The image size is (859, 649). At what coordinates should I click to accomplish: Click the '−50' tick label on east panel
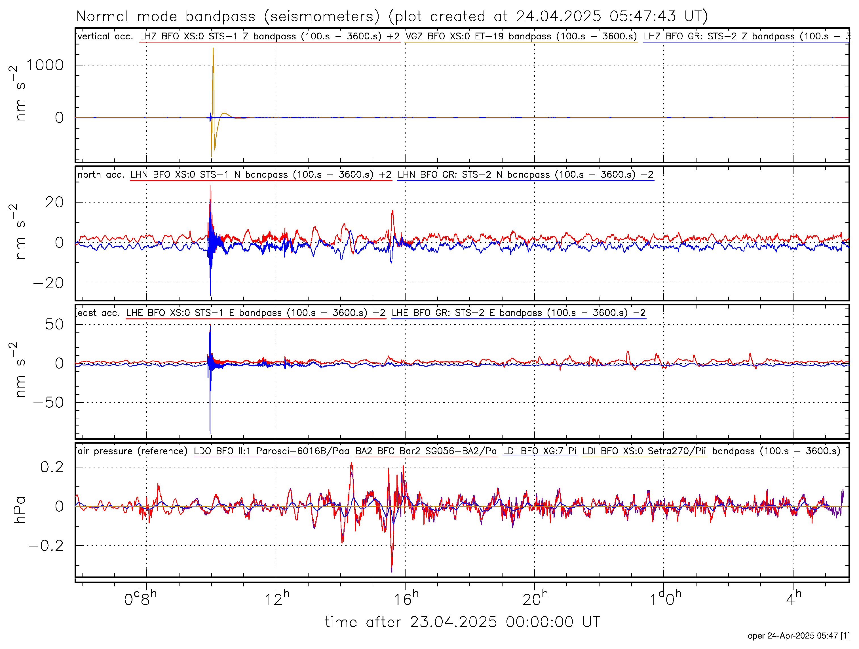point(48,403)
